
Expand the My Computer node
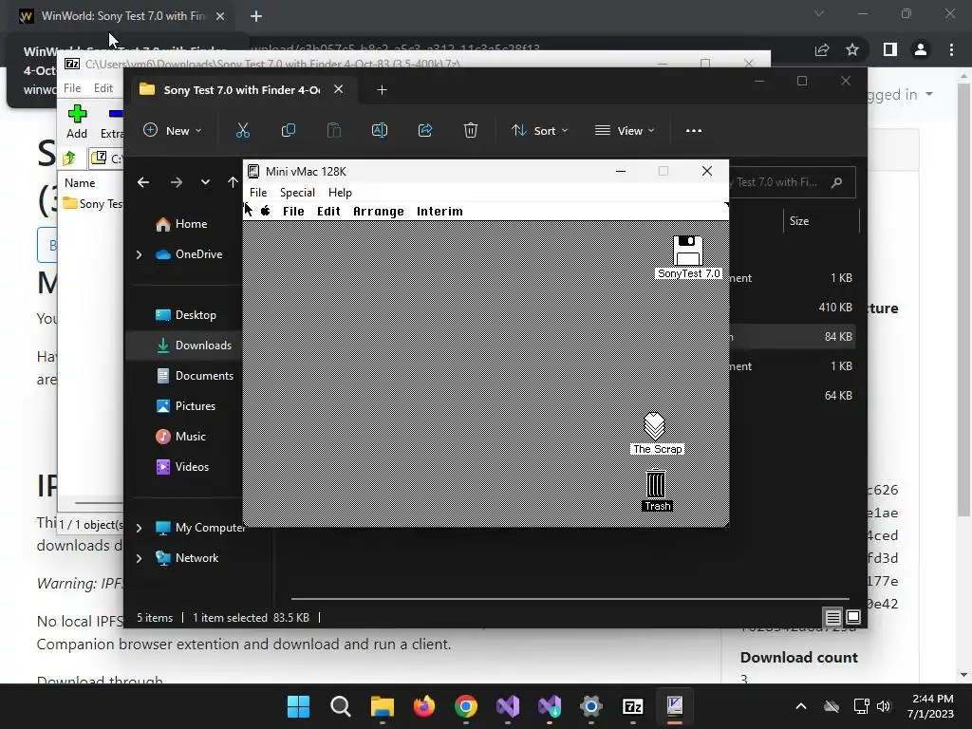(139, 528)
